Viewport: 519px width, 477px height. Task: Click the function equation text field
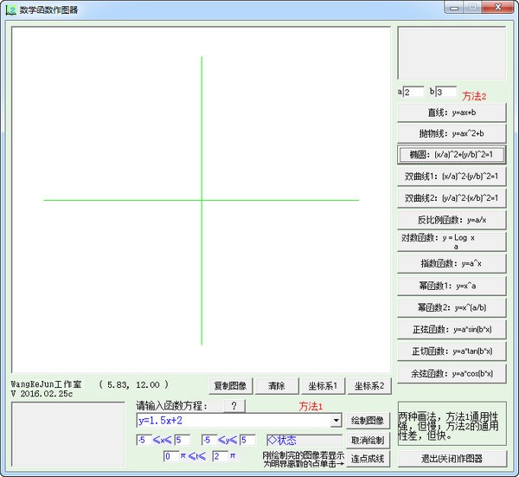[234, 421]
